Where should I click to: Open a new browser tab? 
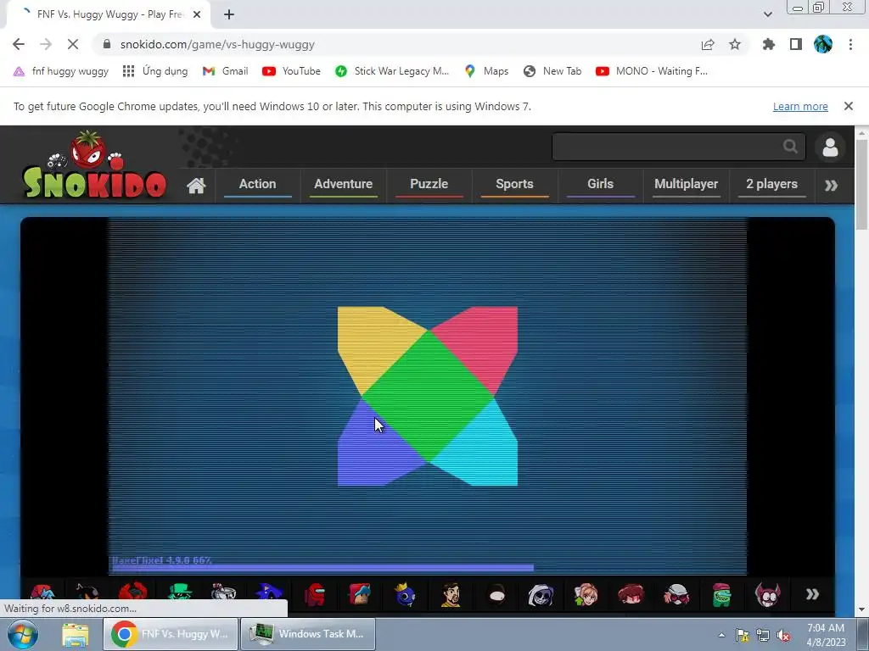pos(229,14)
